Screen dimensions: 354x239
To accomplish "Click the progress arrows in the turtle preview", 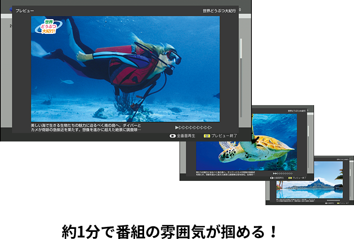I will (x=283, y=173).
